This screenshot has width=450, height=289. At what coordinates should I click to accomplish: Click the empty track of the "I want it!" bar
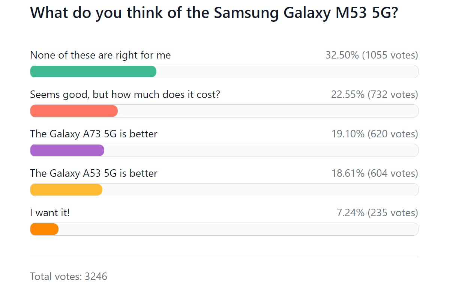[x=238, y=229]
